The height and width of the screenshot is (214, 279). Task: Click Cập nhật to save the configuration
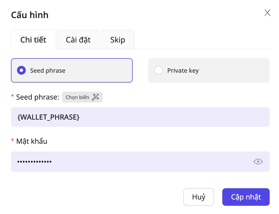(x=246, y=197)
